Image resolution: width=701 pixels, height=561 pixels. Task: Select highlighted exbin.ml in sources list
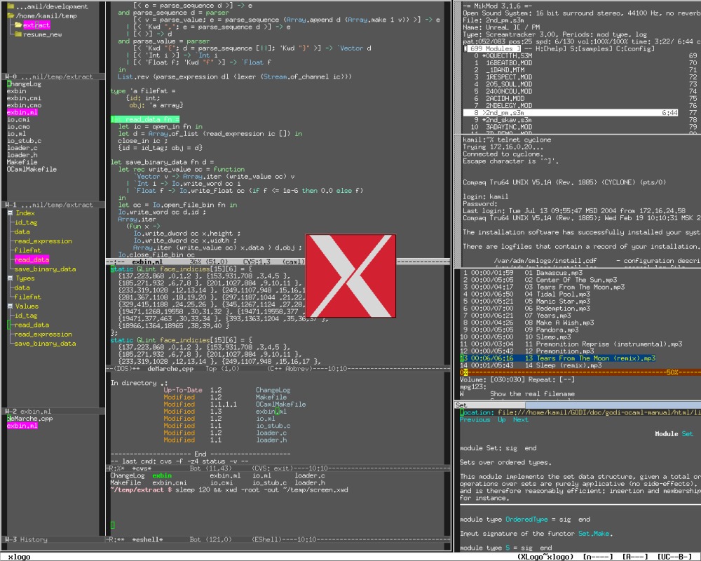22,112
